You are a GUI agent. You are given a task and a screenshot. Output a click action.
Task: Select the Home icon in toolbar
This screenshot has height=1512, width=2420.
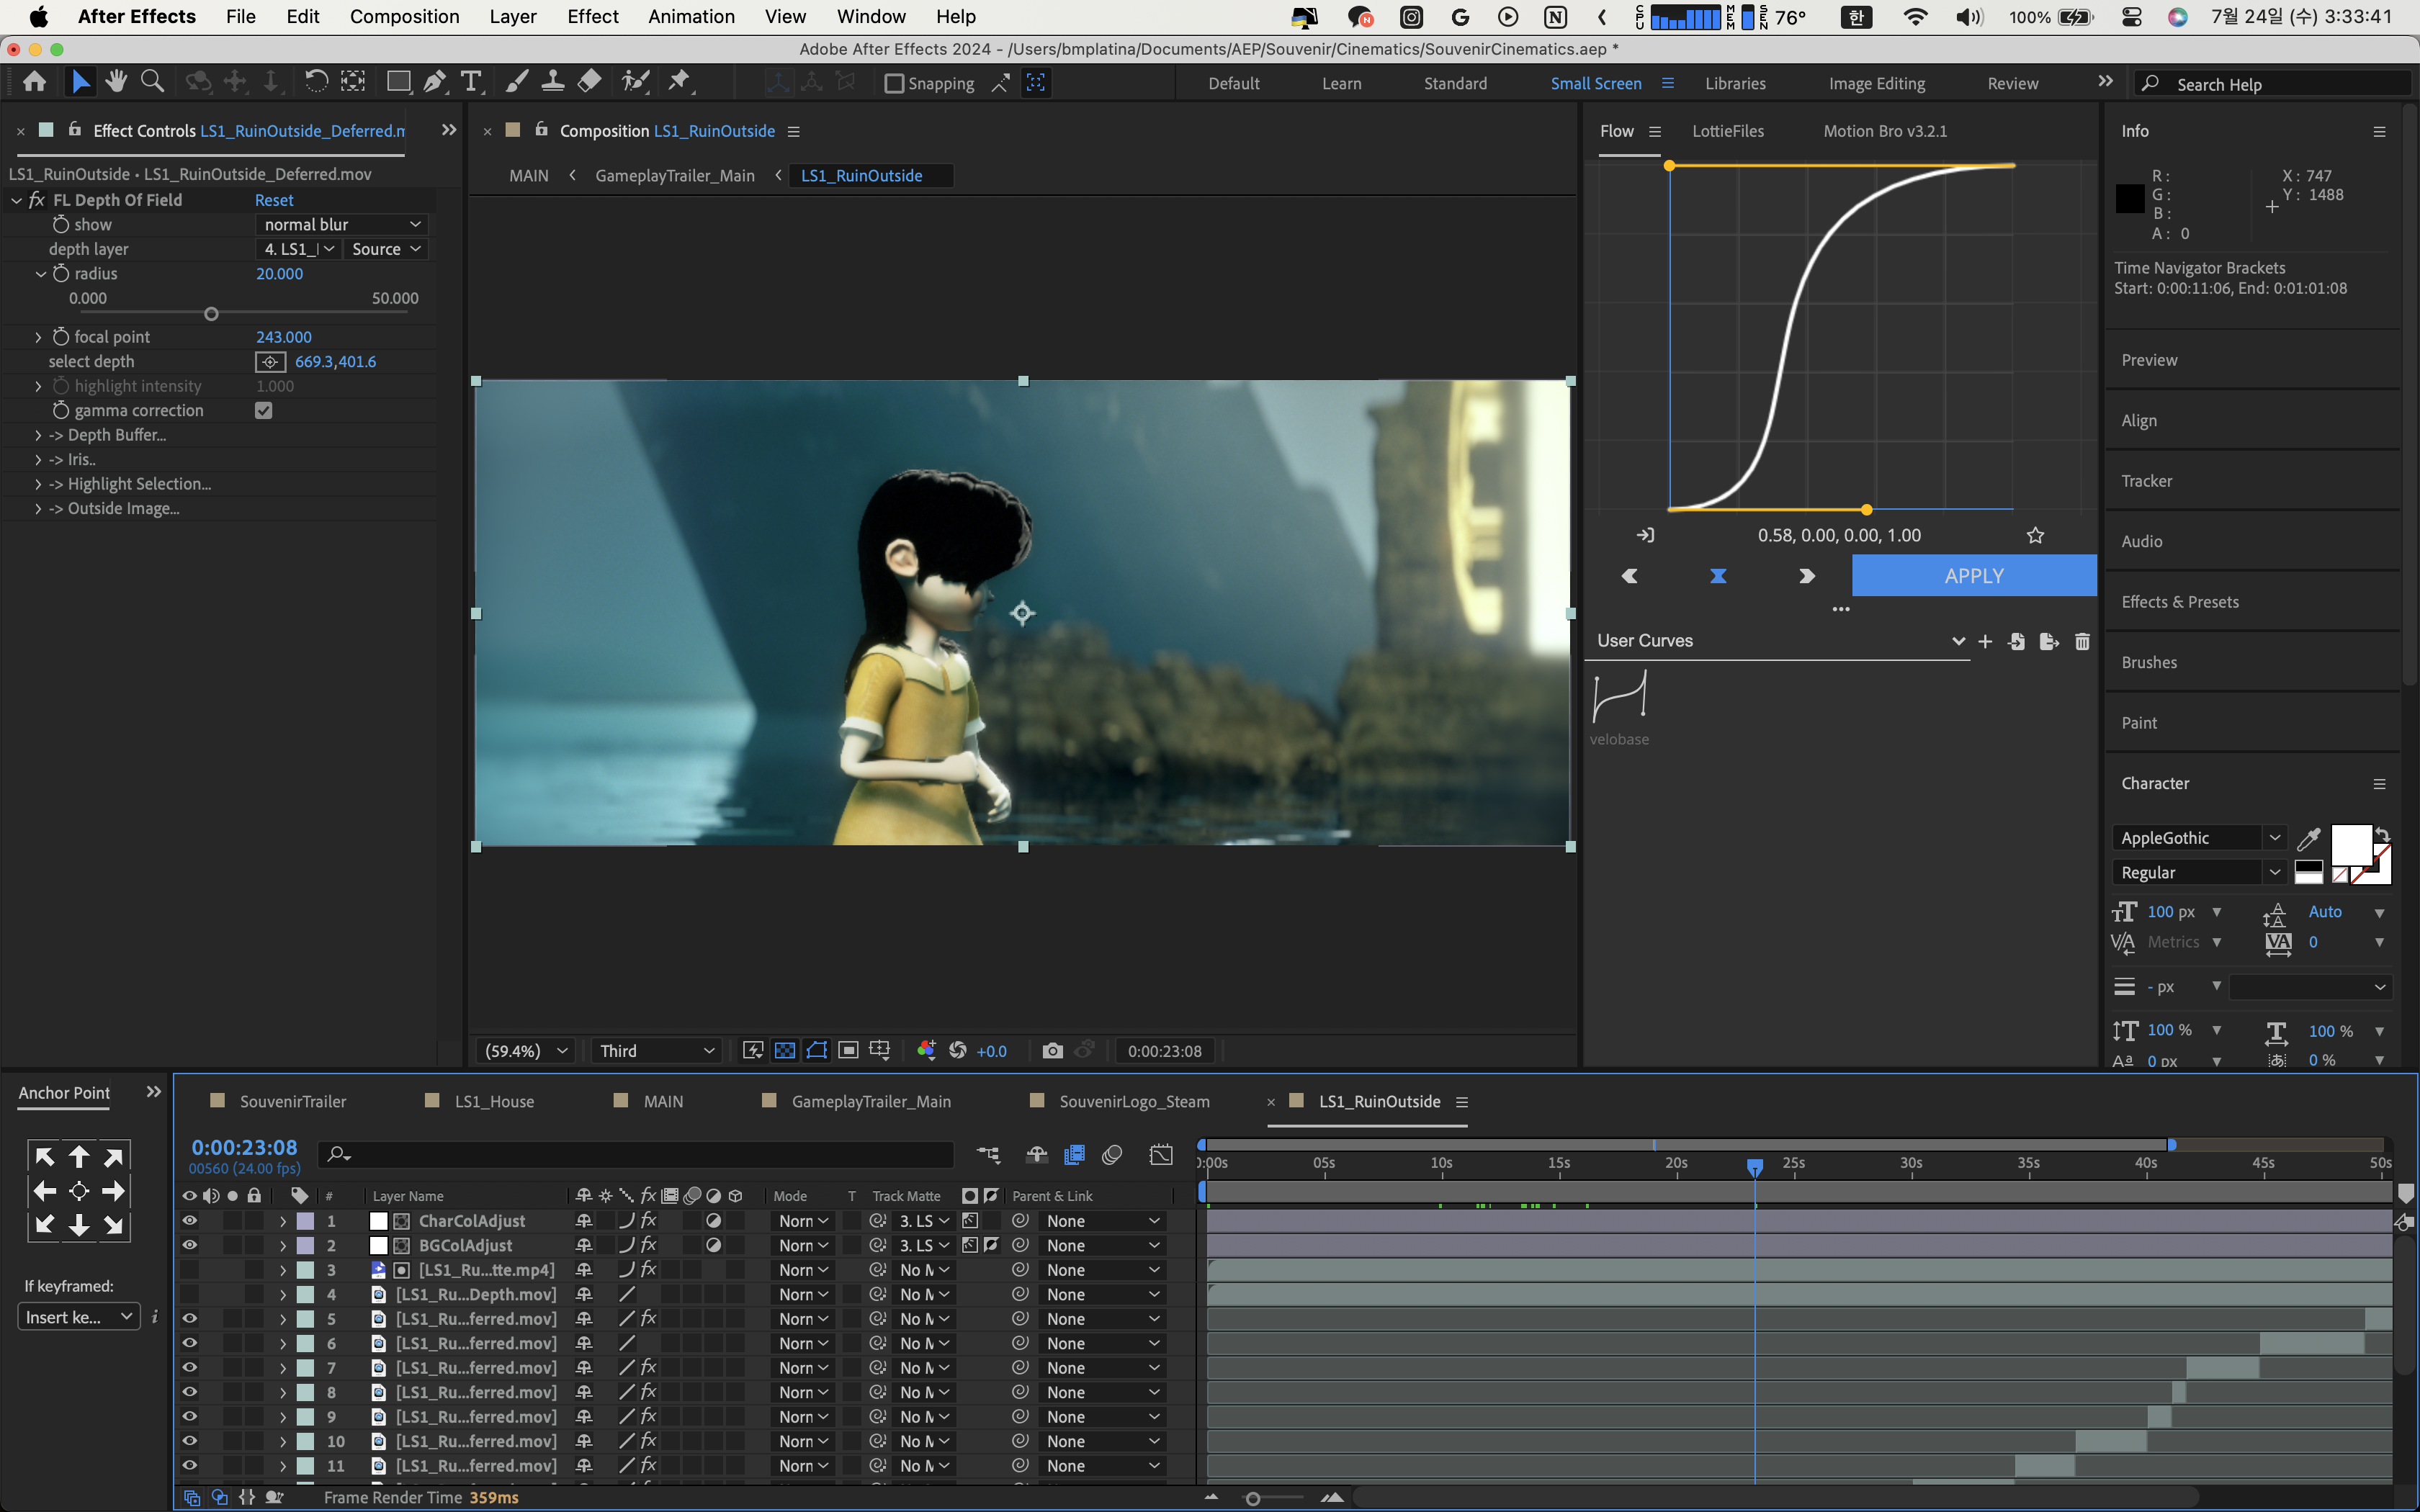[35, 83]
